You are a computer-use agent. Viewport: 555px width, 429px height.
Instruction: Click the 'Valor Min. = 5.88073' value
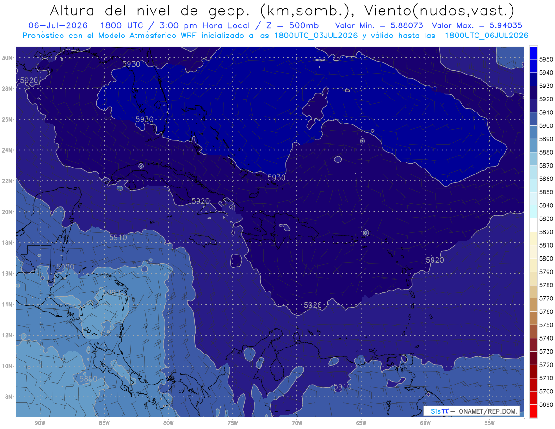point(380,25)
